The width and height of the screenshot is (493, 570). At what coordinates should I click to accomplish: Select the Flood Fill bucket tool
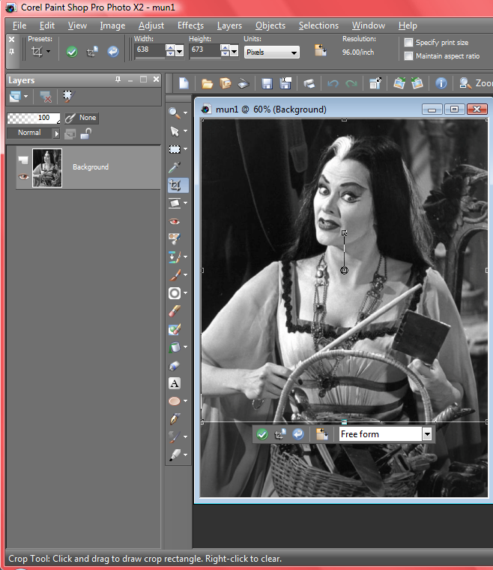[175, 347]
